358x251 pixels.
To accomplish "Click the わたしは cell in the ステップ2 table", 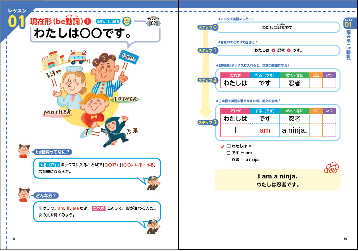I will coord(235,83).
